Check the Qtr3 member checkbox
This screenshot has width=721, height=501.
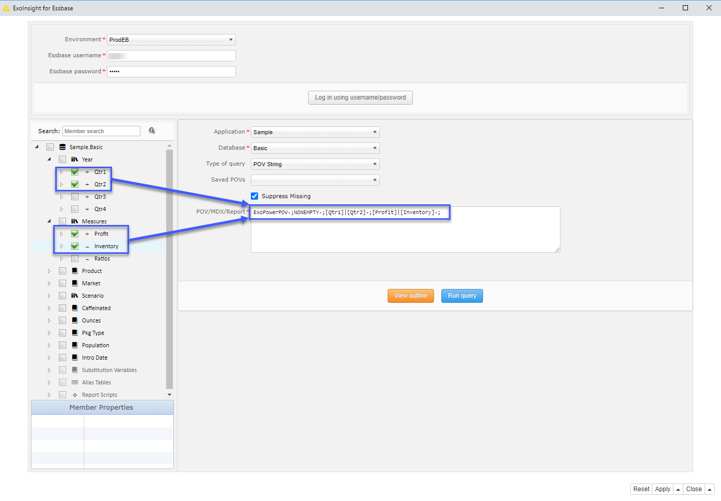pyautogui.click(x=75, y=197)
